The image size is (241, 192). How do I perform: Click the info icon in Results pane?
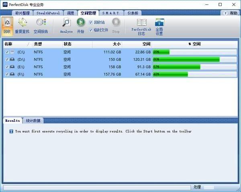[11, 131]
